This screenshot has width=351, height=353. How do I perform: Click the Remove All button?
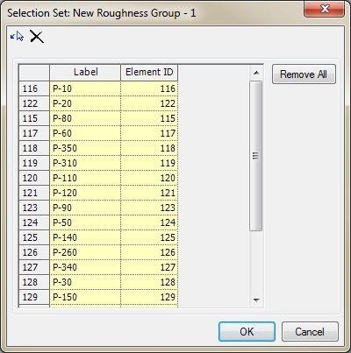coord(304,74)
